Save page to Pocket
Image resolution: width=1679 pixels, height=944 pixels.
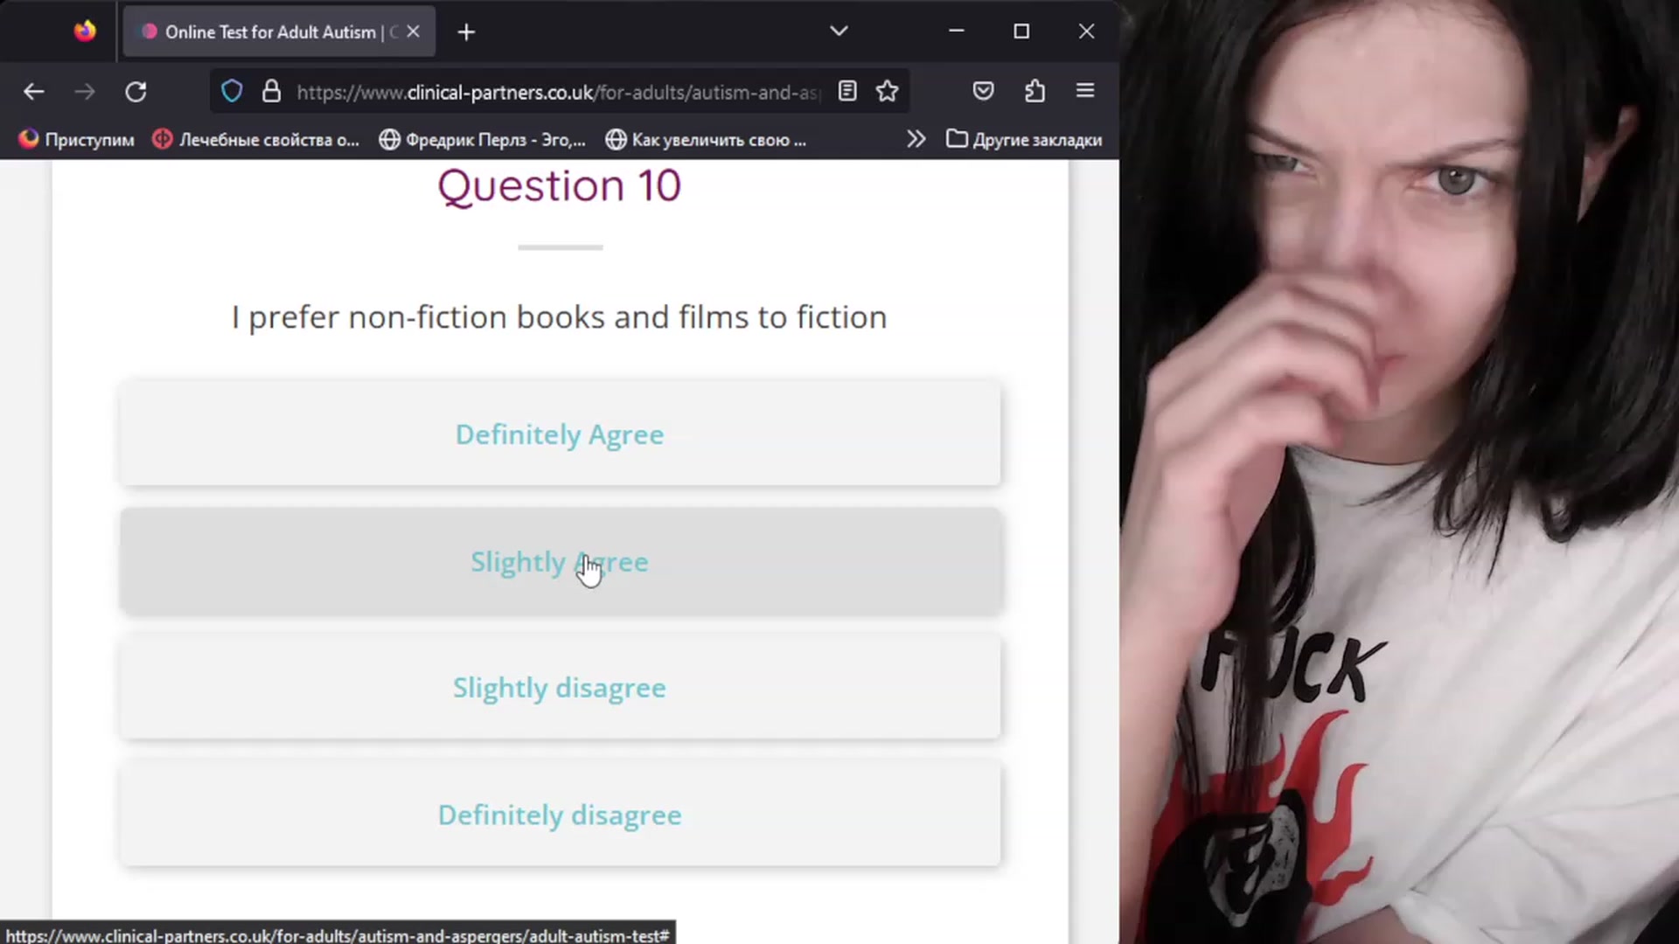coord(984,91)
